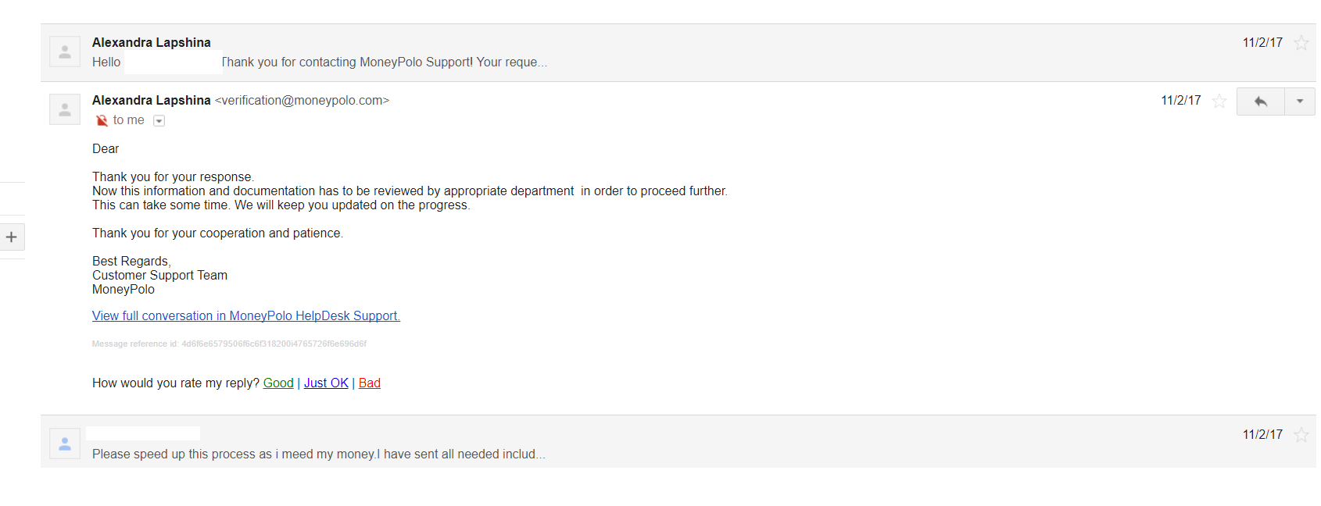Reply using the arrow button
The height and width of the screenshot is (506, 1321).
1260,102
